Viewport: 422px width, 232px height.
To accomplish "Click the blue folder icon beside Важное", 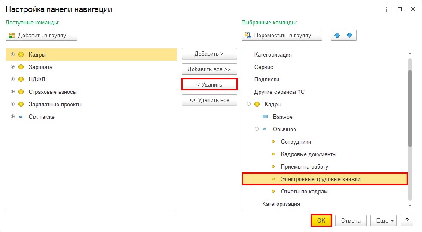I will click(x=265, y=117).
